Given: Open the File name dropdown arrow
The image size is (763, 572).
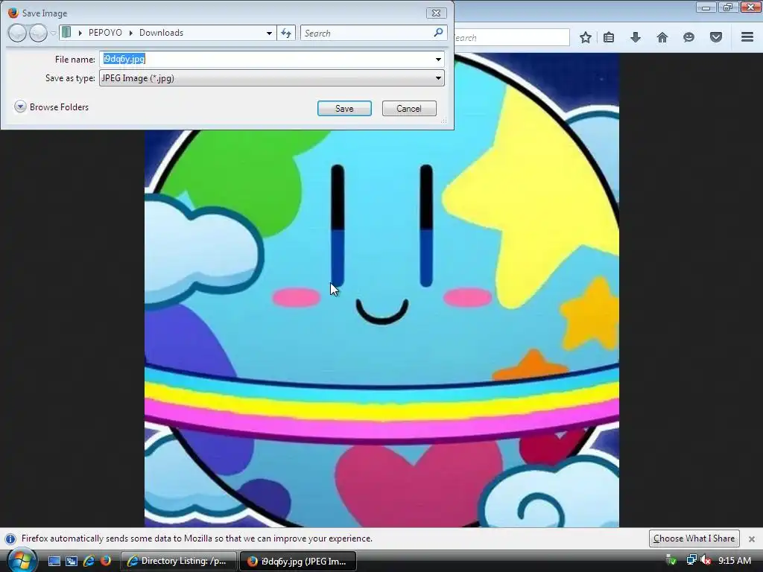Looking at the screenshot, I should (x=438, y=60).
